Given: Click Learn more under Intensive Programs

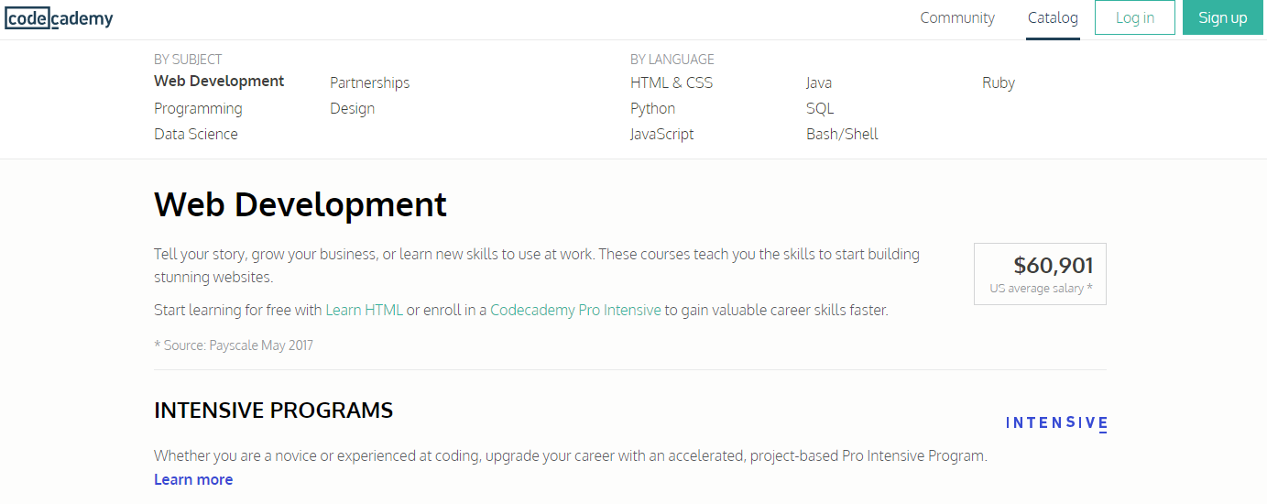Looking at the screenshot, I should click(193, 479).
